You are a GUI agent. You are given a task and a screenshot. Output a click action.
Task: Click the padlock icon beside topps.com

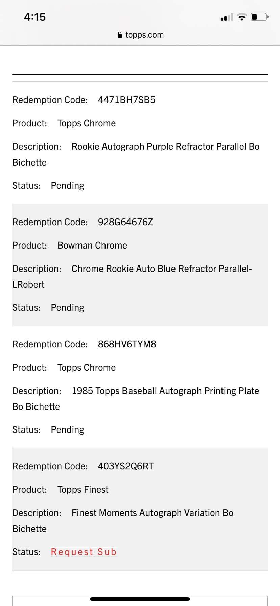(120, 35)
